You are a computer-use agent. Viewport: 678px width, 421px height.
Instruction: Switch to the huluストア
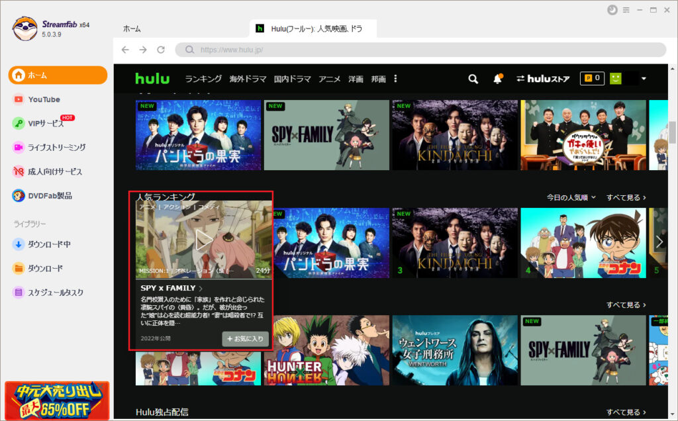543,79
